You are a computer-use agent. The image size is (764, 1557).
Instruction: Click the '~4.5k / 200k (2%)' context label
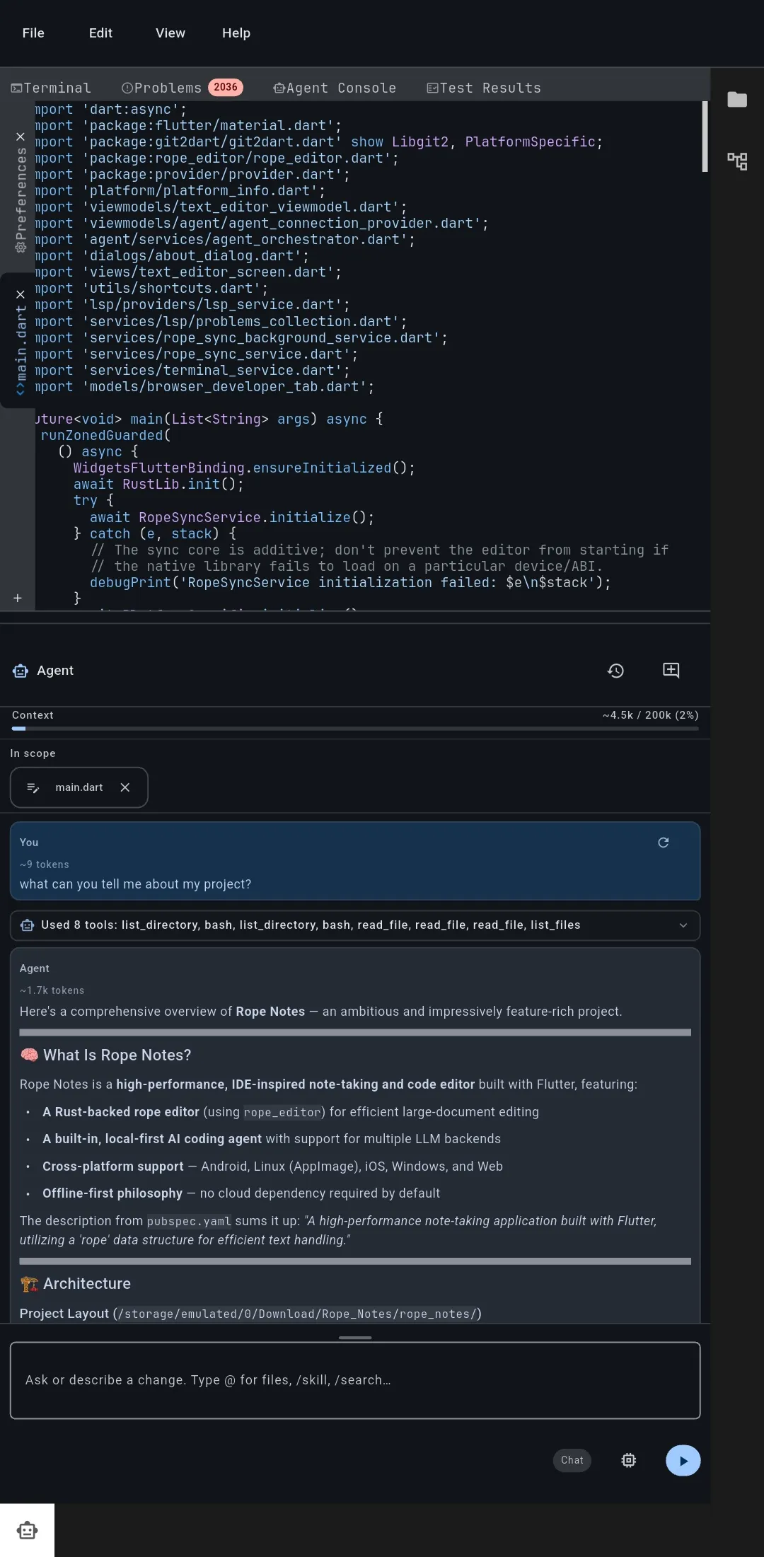tap(650, 715)
